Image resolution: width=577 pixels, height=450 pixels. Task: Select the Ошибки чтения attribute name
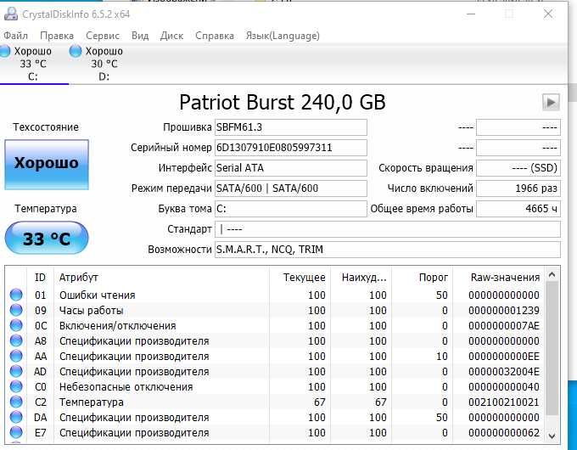point(97,295)
